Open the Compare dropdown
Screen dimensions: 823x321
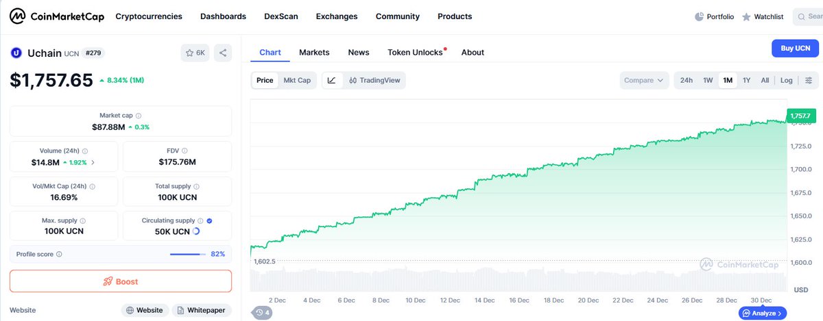[x=645, y=80]
